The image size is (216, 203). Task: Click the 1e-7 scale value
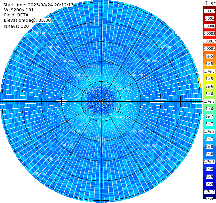[209, 139]
